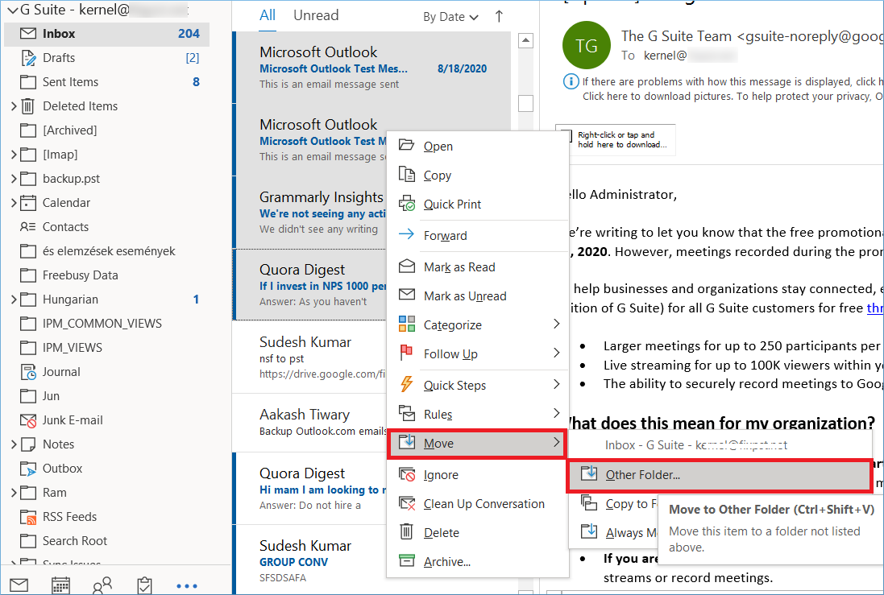Select the Unread messages tab
The height and width of the screenshot is (595, 884).
316,15
